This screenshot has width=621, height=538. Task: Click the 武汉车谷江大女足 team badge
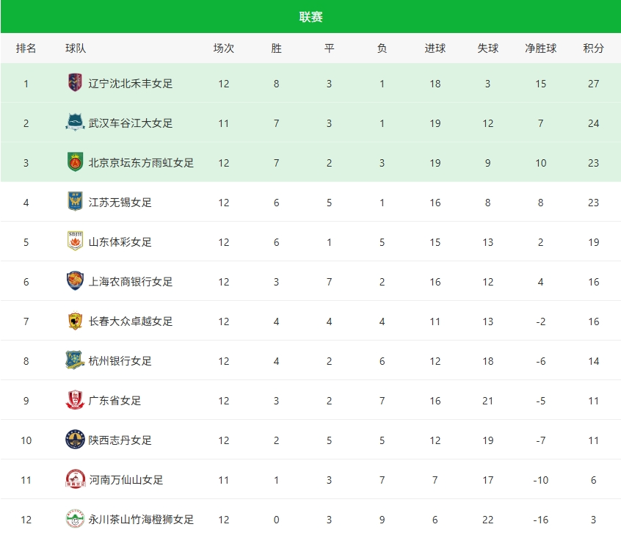click(76, 123)
